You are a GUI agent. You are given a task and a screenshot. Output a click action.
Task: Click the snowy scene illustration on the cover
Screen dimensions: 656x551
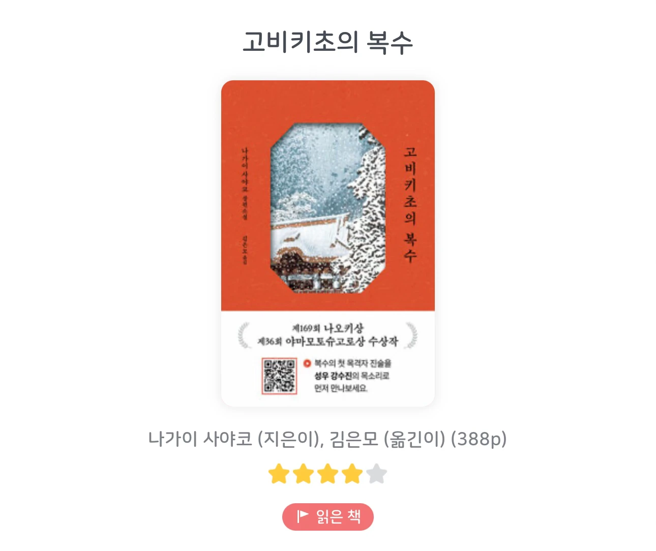(x=328, y=208)
